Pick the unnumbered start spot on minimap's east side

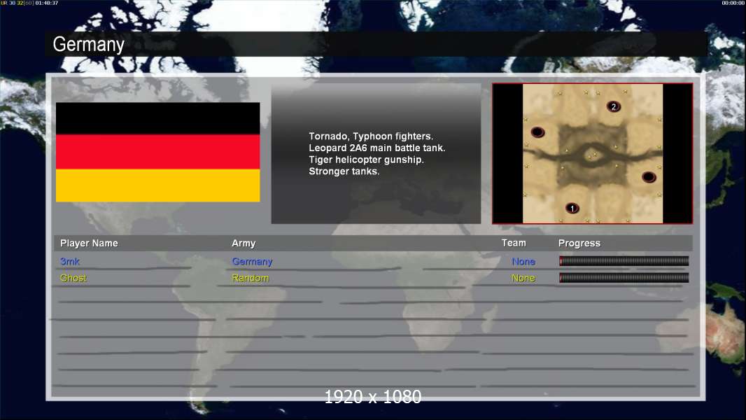point(649,177)
